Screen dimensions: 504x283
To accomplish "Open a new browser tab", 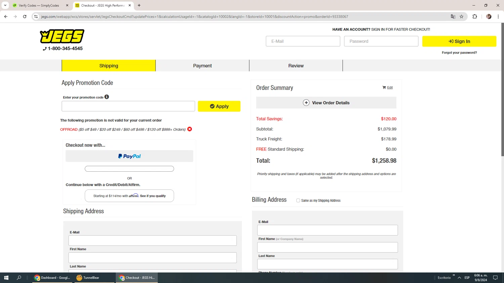I will [139, 5].
